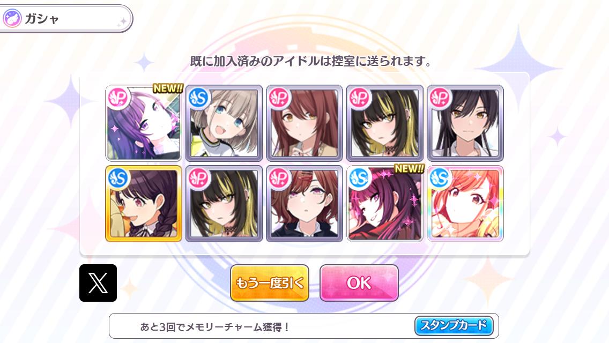
Task: Select the rainbow-framed orange-haired idol card
Action: click(x=465, y=204)
